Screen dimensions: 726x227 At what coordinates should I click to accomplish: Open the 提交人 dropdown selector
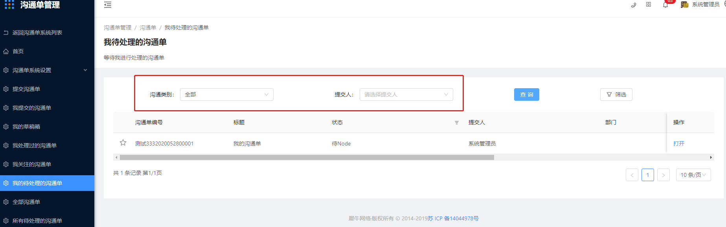click(406, 94)
